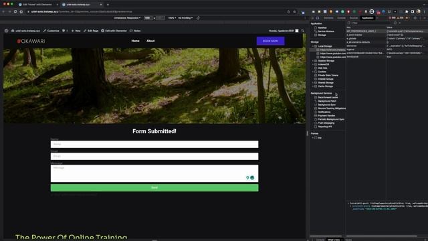The width and height of the screenshot is (428, 241).
Task: Switch to the Console tab in DevTools
Action: click(x=341, y=18)
